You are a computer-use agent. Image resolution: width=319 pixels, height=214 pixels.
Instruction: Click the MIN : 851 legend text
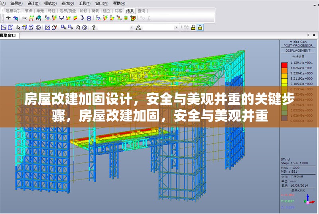pyautogui.click(x=289, y=172)
